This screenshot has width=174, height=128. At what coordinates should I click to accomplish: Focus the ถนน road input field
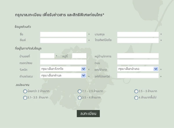pyautogui.click(x=138, y=62)
